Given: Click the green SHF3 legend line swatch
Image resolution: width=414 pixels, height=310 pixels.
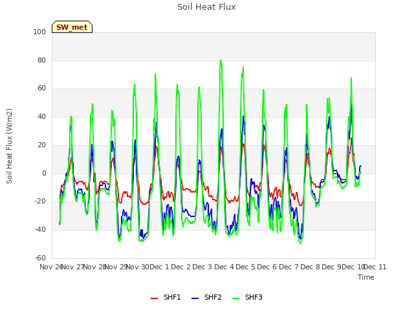Looking at the screenshot, I should 235,298.
